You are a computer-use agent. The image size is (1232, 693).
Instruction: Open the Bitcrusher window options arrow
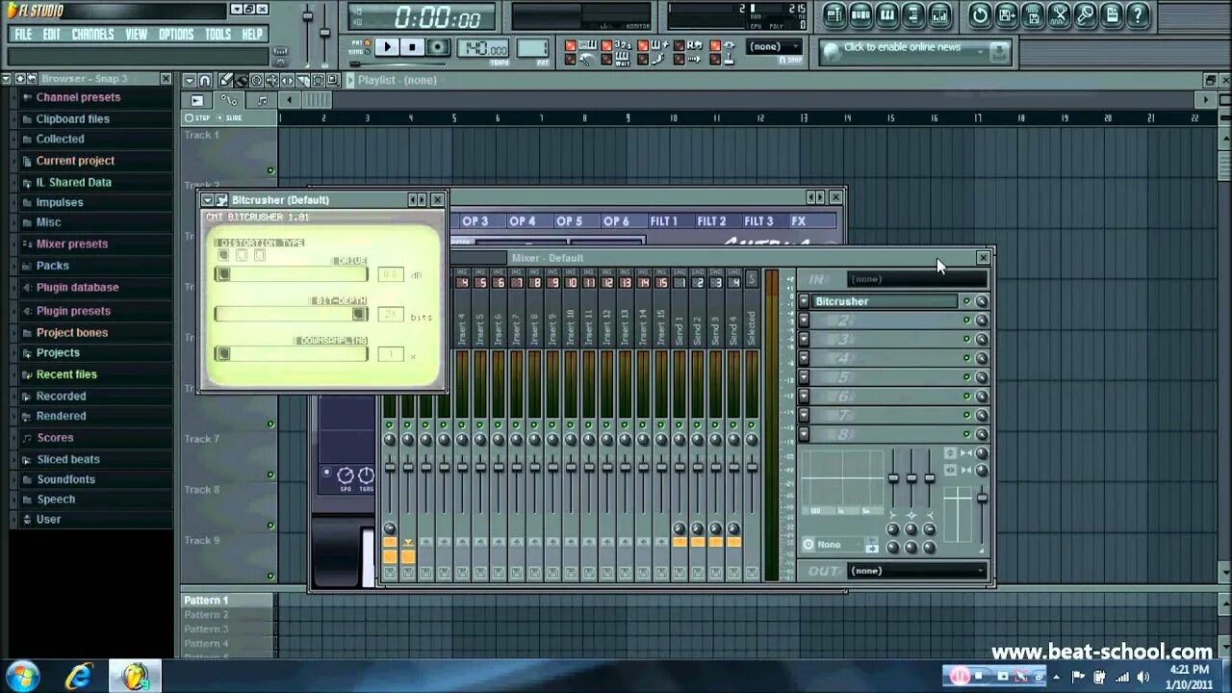pos(208,200)
